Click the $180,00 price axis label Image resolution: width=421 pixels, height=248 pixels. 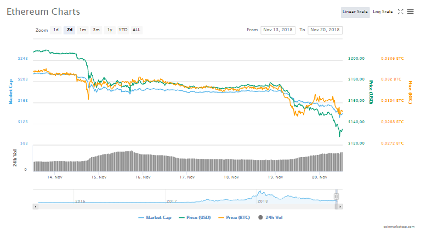356,79
